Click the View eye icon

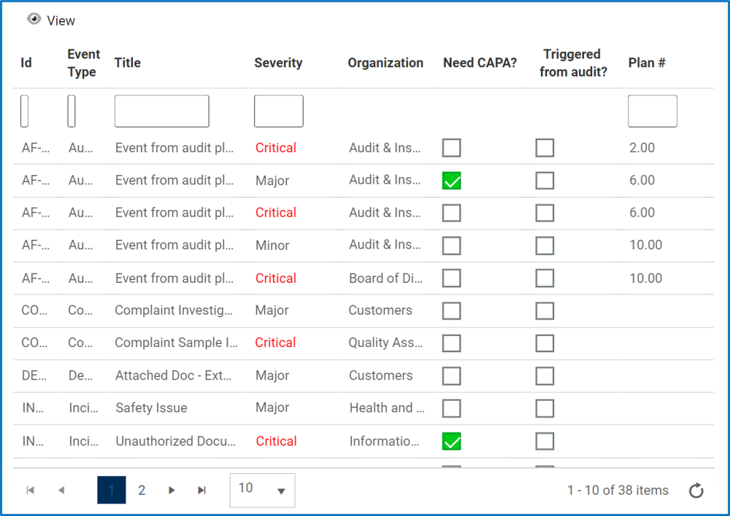[x=34, y=20]
